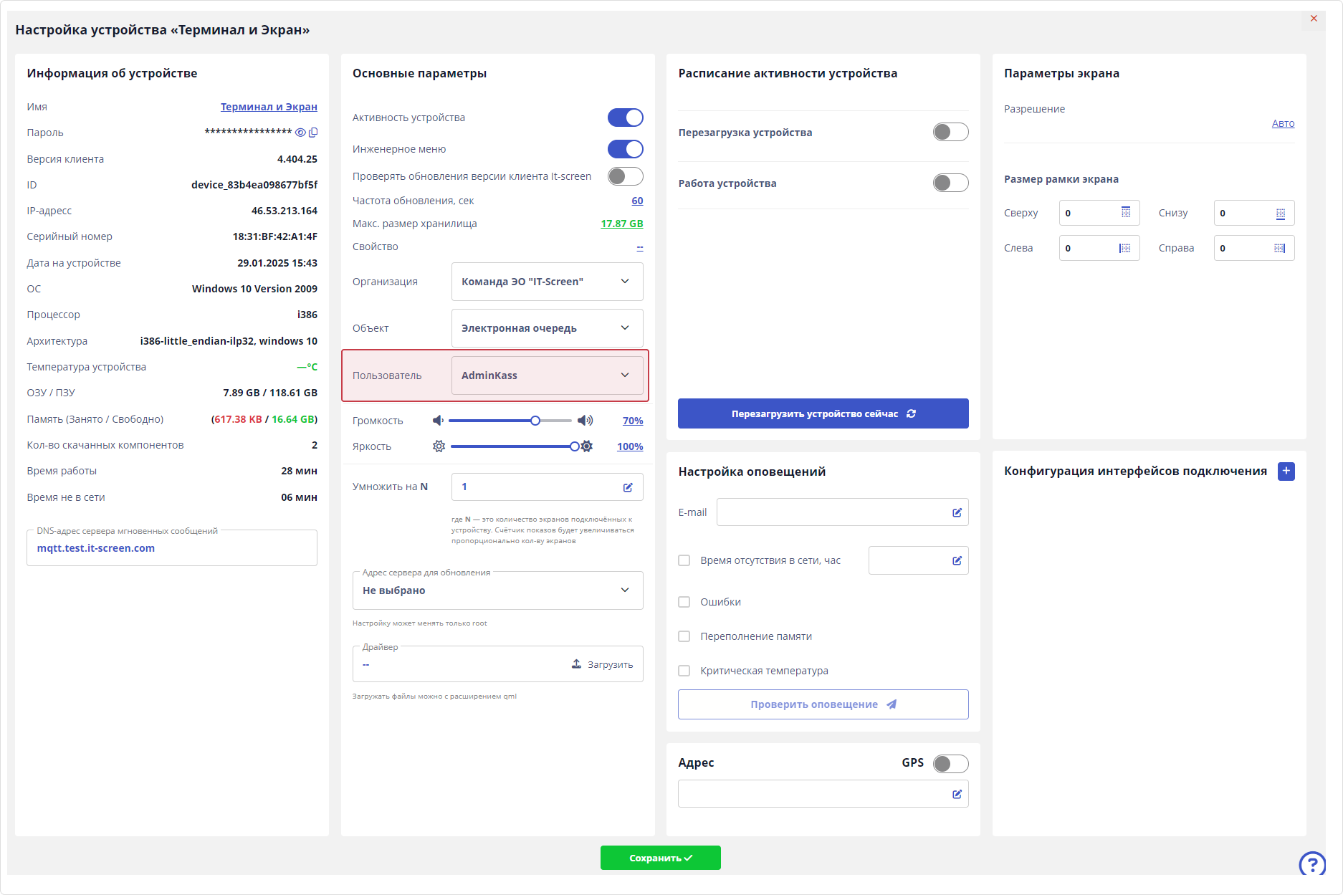
Task: Check the Переполнение памяти checkbox
Action: click(684, 636)
